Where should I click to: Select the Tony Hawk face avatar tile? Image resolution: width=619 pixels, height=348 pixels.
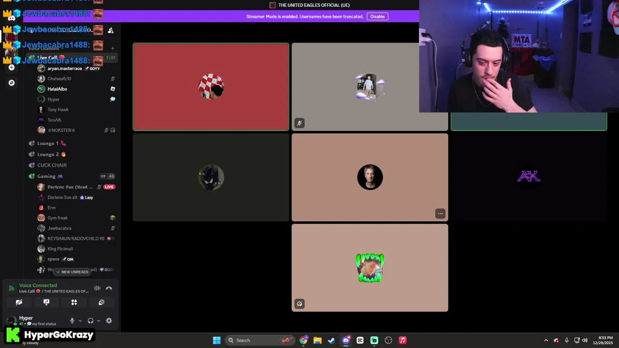tap(370, 177)
